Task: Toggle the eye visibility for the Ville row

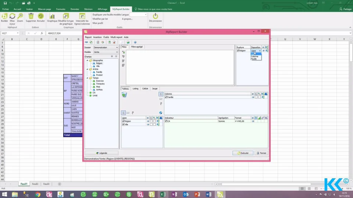Action: coord(148,125)
